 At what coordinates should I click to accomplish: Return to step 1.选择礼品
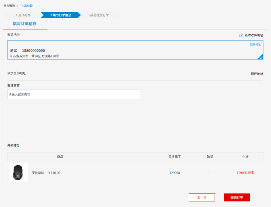pyautogui.click(x=23, y=15)
